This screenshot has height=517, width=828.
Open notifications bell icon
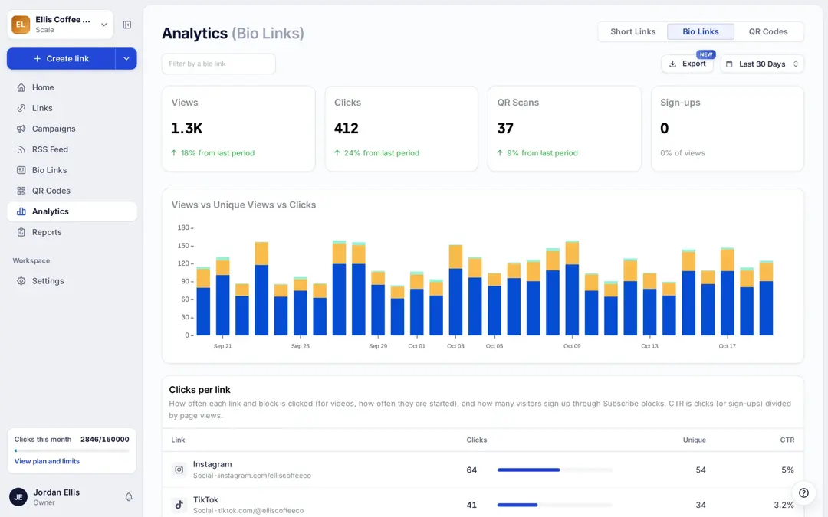pyautogui.click(x=128, y=497)
